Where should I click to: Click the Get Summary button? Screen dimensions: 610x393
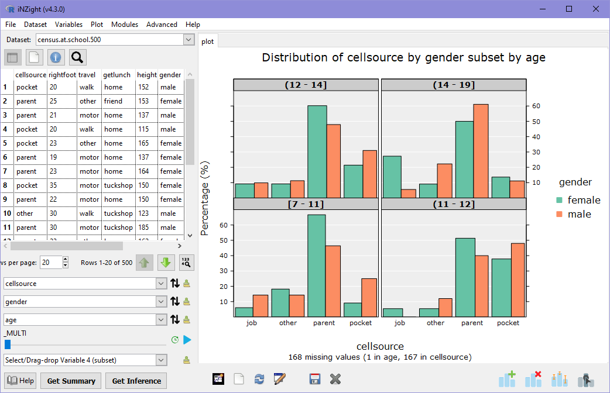70,381
